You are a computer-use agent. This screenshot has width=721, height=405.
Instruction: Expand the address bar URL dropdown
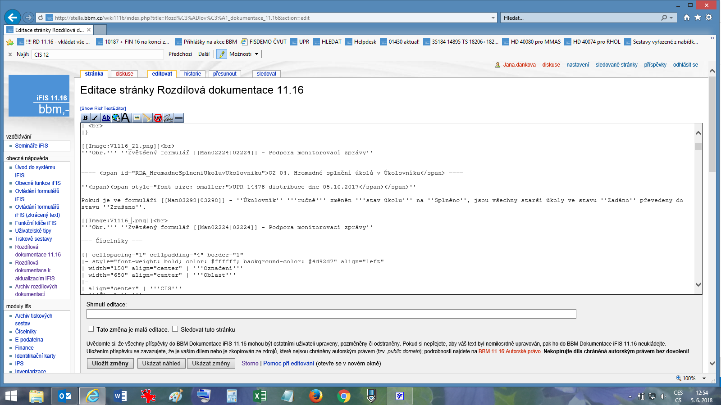(493, 18)
